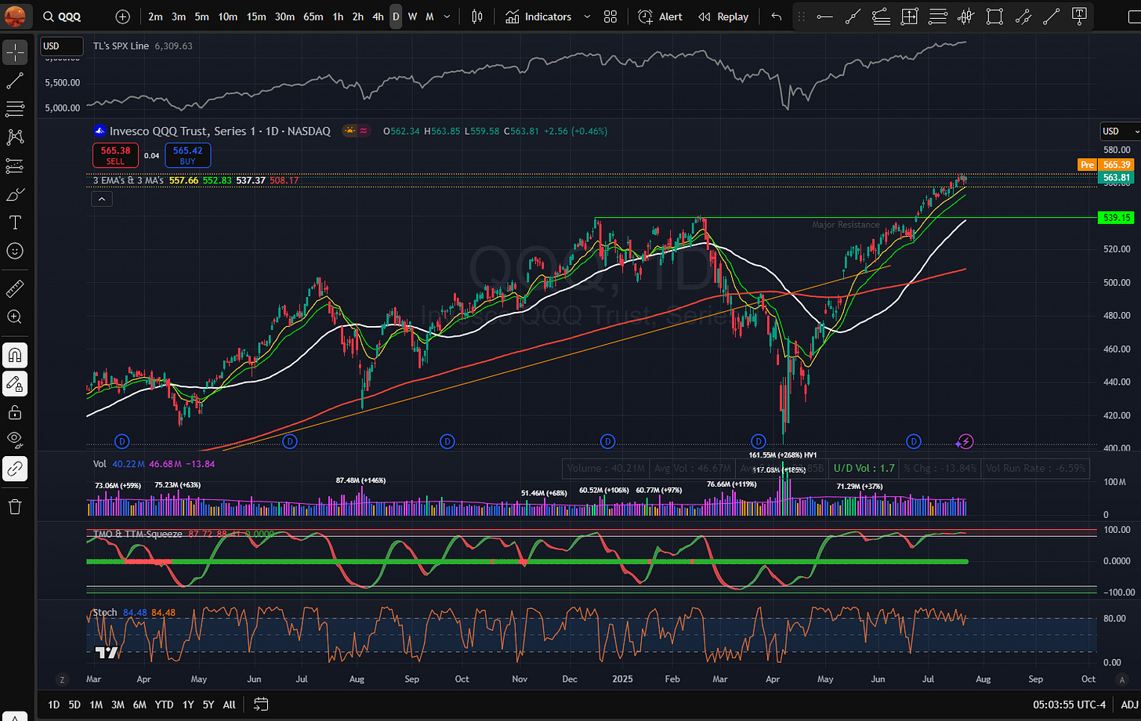Switch to the 65m timeframe
The height and width of the screenshot is (721, 1141).
[x=313, y=16]
